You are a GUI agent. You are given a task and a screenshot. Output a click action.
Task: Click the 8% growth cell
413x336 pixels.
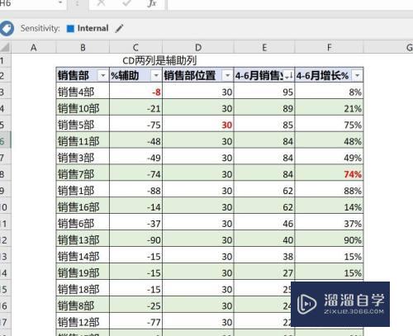[329, 92]
